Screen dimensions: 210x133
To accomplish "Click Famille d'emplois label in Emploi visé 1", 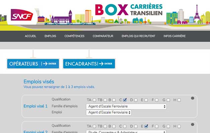I will pyautogui.click(x=65, y=106).
